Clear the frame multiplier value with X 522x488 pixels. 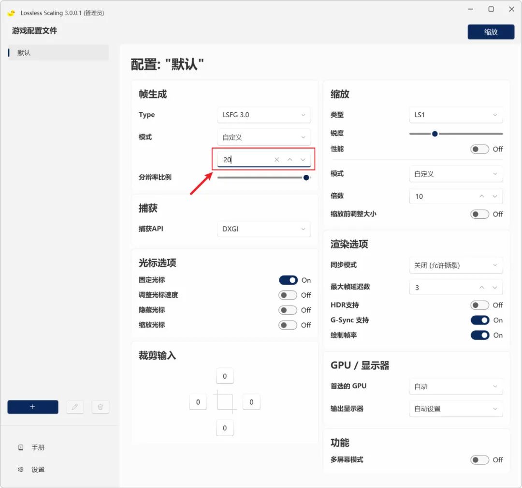[x=276, y=160]
